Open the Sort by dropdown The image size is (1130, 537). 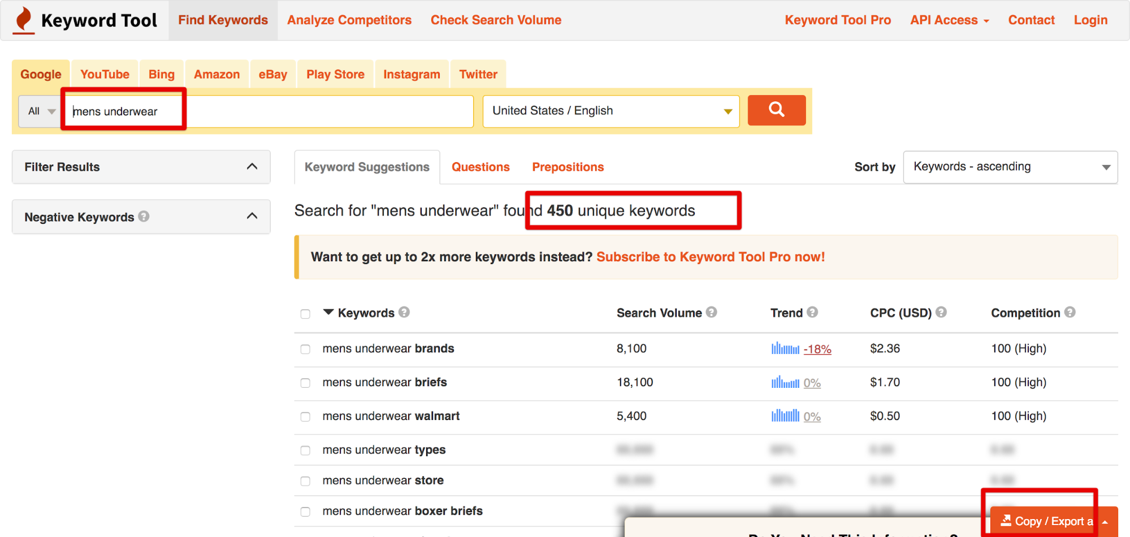(x=1010, y=167)
